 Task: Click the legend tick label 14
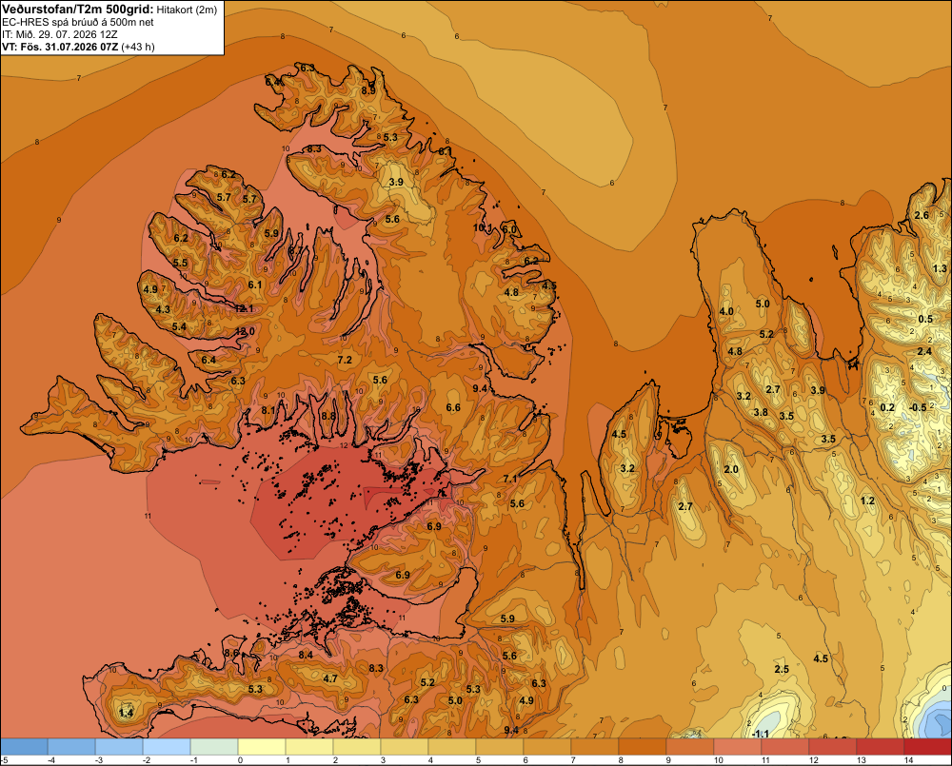pos(909,760)
